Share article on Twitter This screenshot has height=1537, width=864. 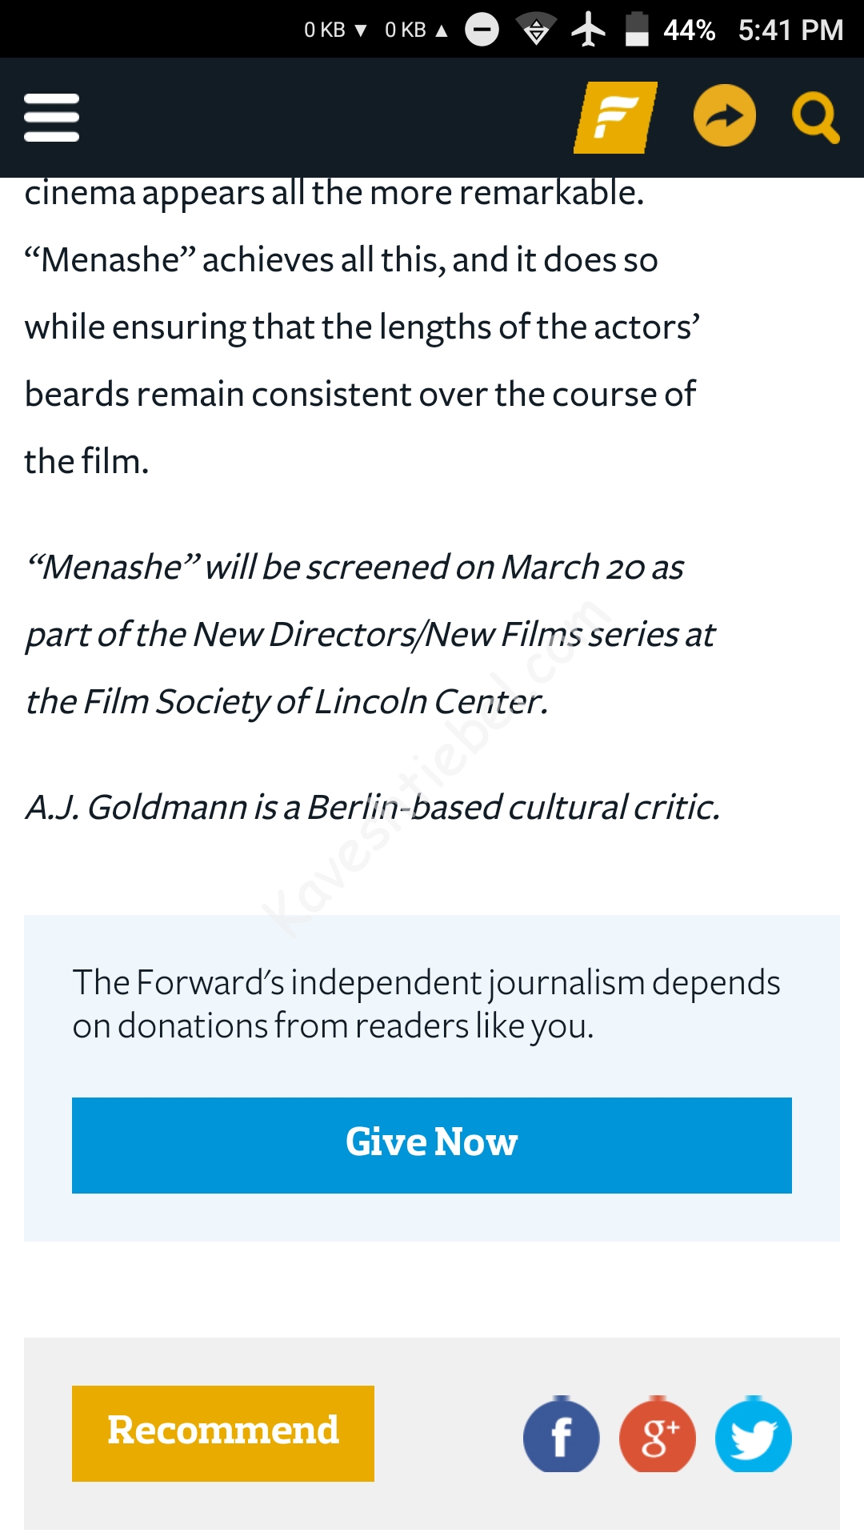point(753,1435)
